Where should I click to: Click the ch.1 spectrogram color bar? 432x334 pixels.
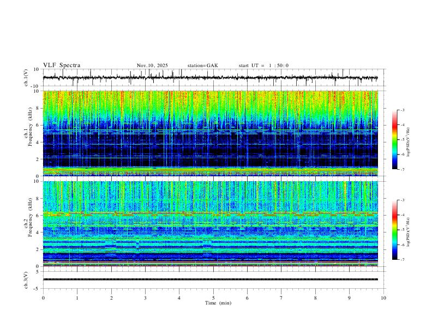(395, 140)
